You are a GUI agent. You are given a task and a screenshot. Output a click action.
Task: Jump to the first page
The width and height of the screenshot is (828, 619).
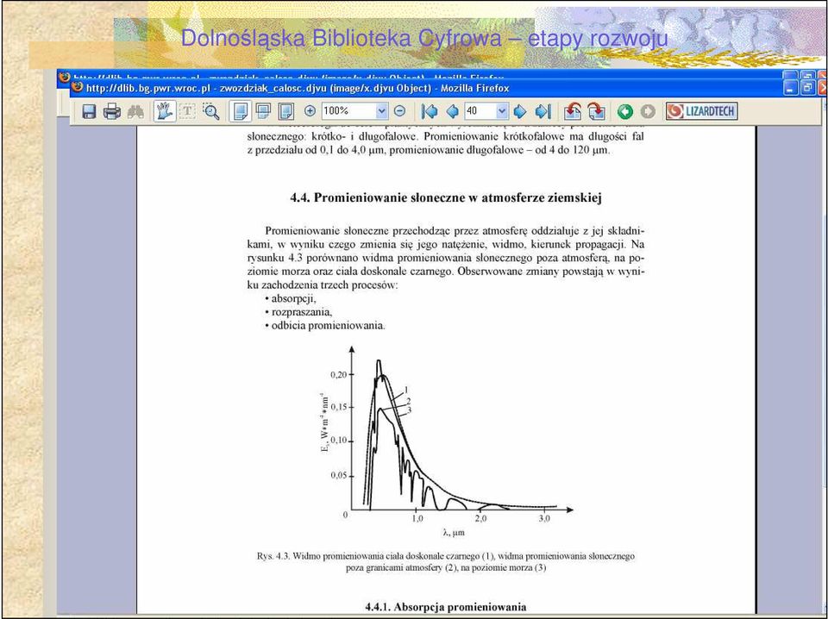click(430, 111)
